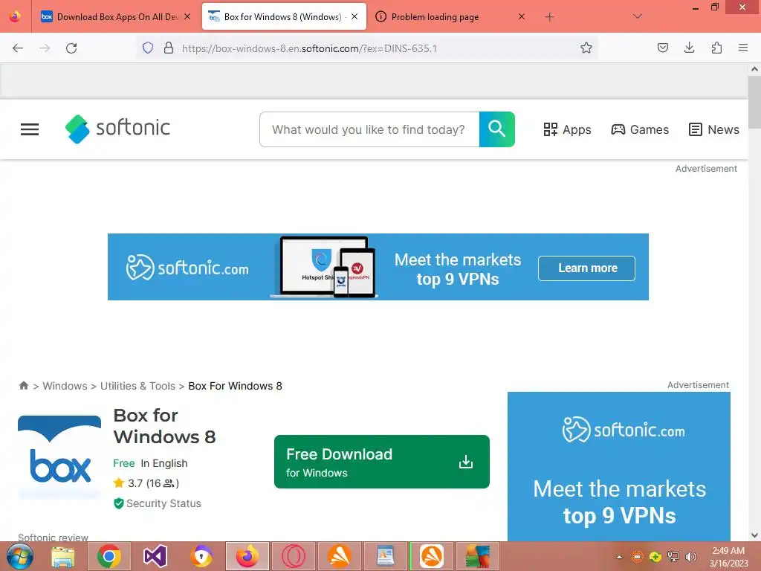Viewport: 761px width, 571px height.
Task: Click the Softonic logo
Action: click(117, 129)
